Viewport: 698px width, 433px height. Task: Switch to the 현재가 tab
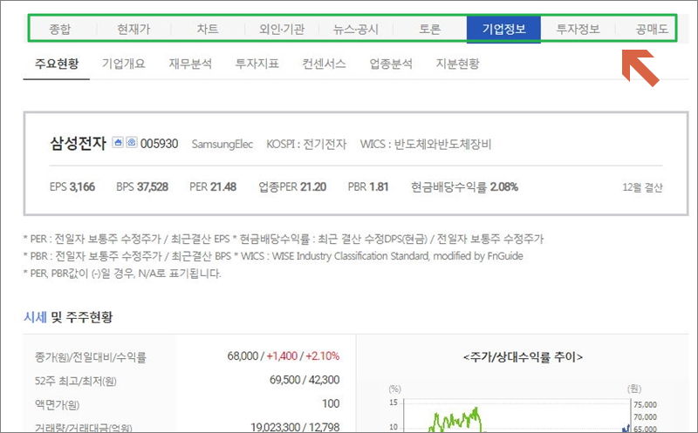tap(134, 29)
